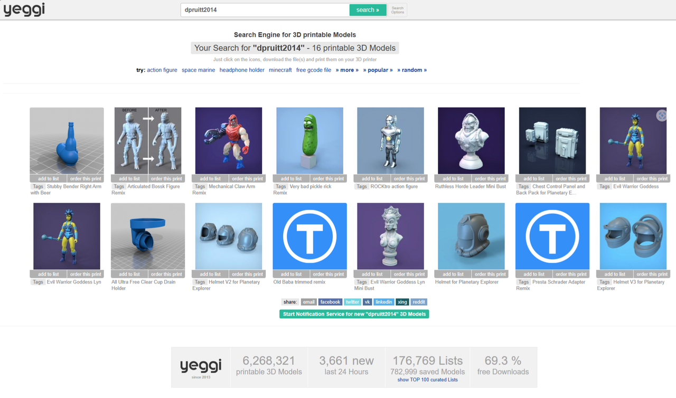The width and height of the screenshot is (676, 398).
Task: Order this print for Presta Schrader Adapter Remix
Action: point(571,274)
